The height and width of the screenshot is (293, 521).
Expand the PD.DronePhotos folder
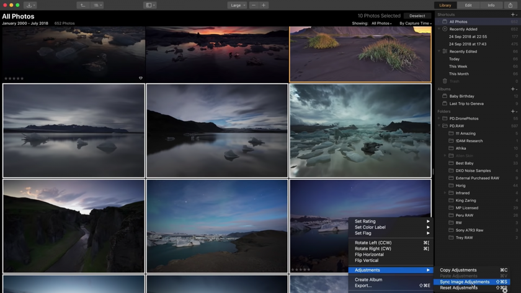pos(439,118)
